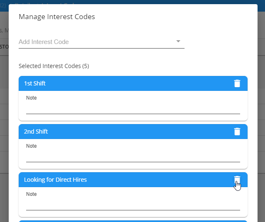The height and width of the screenshot is (222, 265).
Task: Click the Note field under 1st Shift
Action: click(x=133, y=109)
